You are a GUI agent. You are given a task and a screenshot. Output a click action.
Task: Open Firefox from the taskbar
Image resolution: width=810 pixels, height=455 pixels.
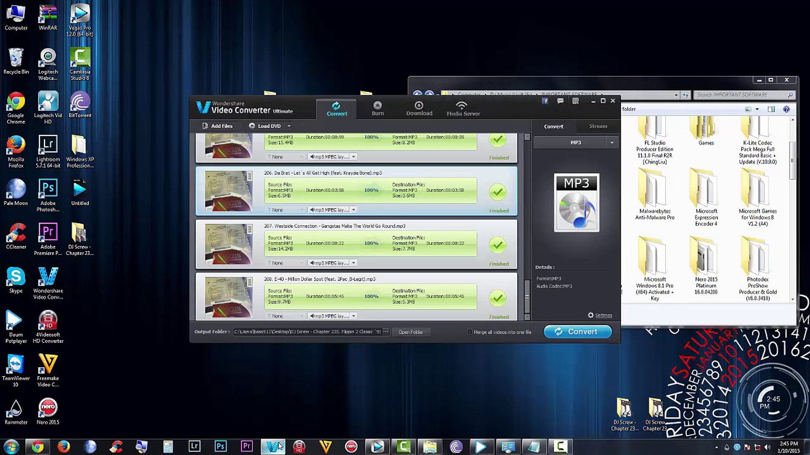pos(64,447)
